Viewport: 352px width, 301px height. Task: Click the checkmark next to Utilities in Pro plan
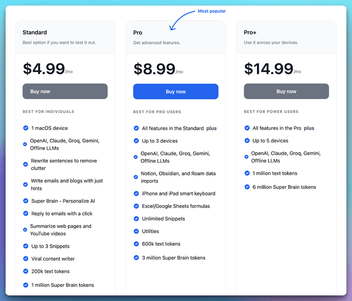tap(136, 231)
